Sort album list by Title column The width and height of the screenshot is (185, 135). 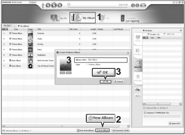click(x=53, y=29)
